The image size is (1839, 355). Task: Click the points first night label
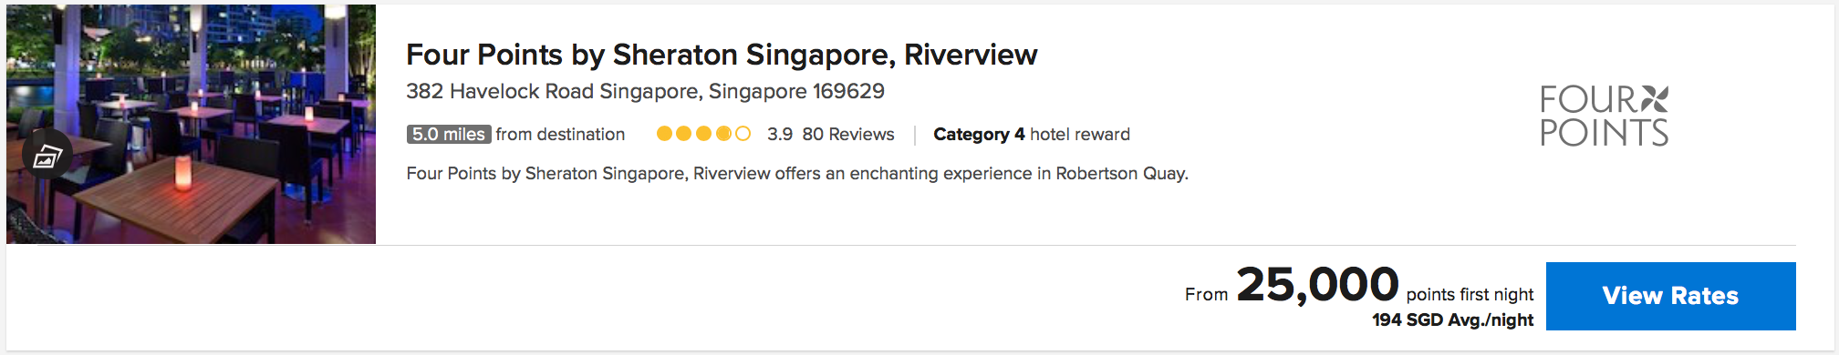(x=1470, y=294)
